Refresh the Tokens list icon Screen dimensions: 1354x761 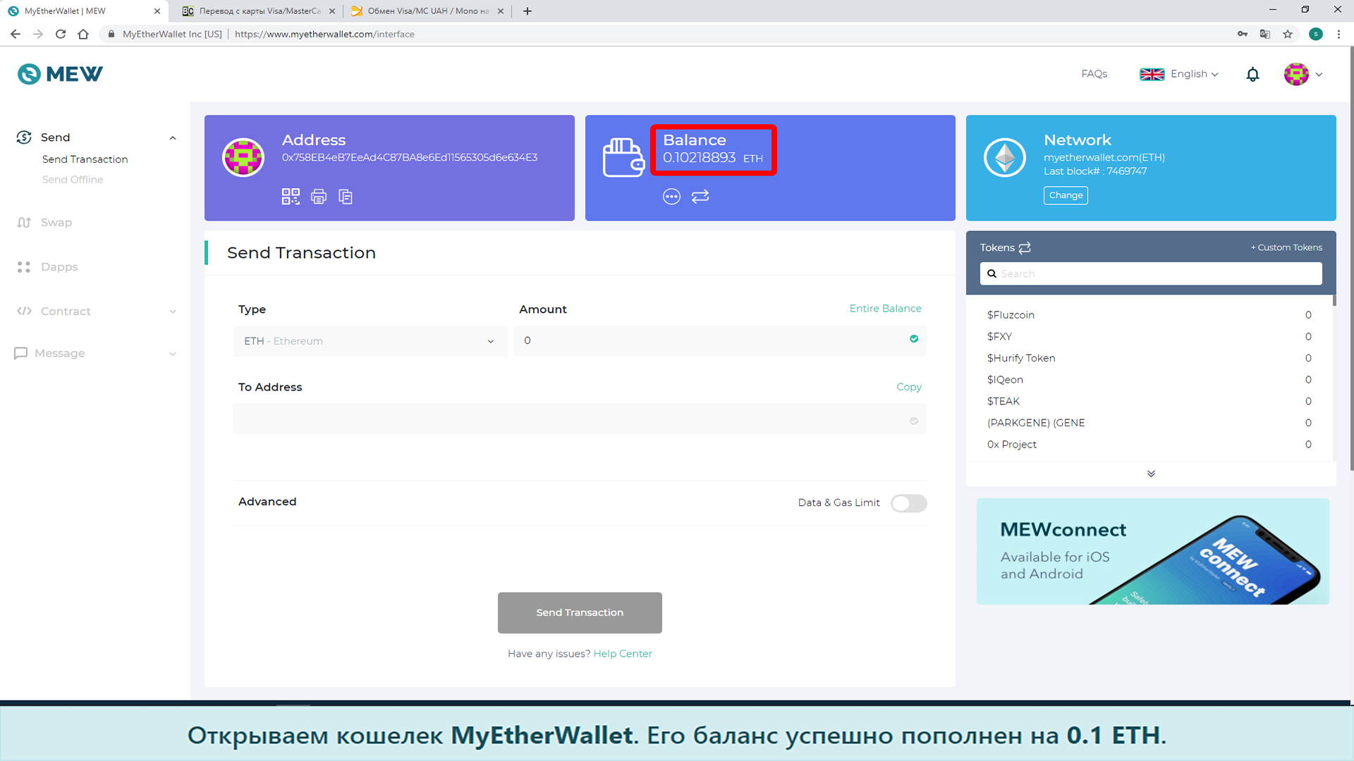[1025, 247]
